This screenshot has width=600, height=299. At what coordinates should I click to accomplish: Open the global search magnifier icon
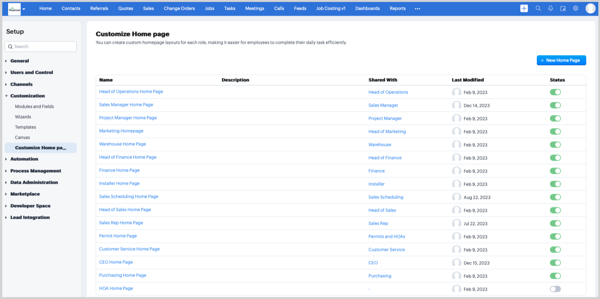(538, 8)
